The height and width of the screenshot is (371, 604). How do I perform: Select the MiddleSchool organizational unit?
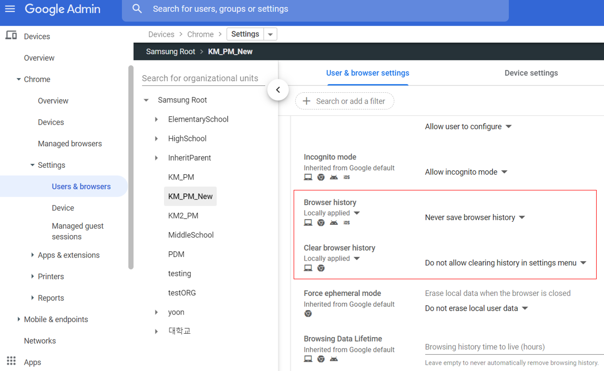coord(191,235)
